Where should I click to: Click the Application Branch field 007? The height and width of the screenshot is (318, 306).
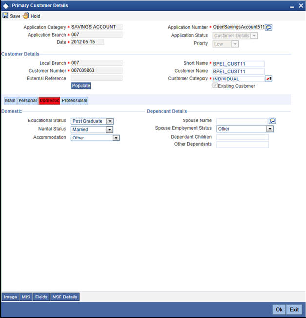coord(97,35)
